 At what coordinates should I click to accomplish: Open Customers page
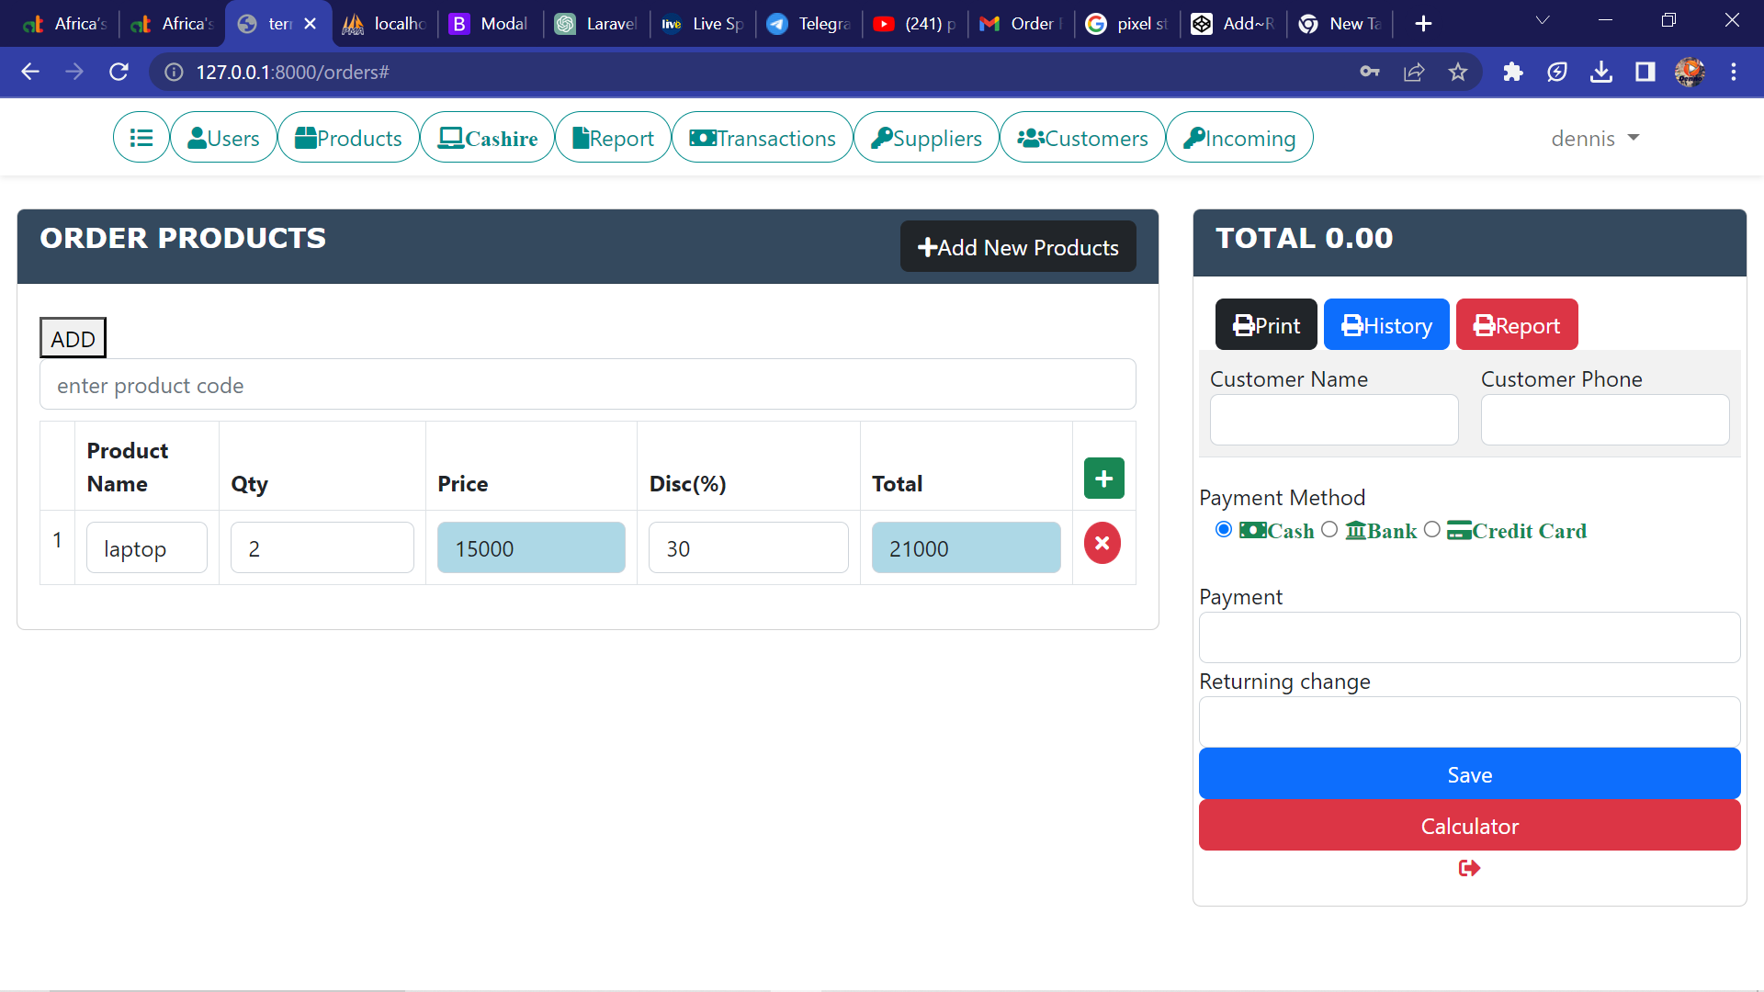pos(1082,138)
